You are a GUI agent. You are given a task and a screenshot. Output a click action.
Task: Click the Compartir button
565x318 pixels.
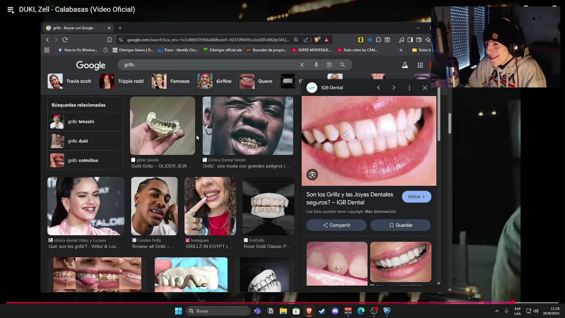coord(336,225)
